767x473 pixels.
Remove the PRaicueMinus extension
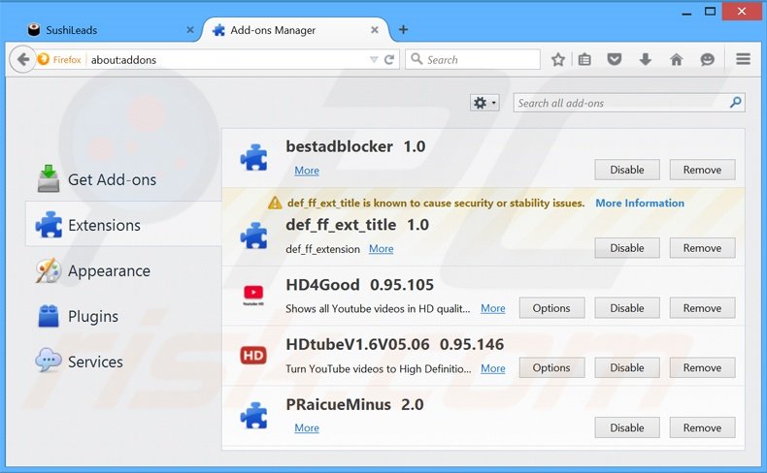tap(702, 427)
